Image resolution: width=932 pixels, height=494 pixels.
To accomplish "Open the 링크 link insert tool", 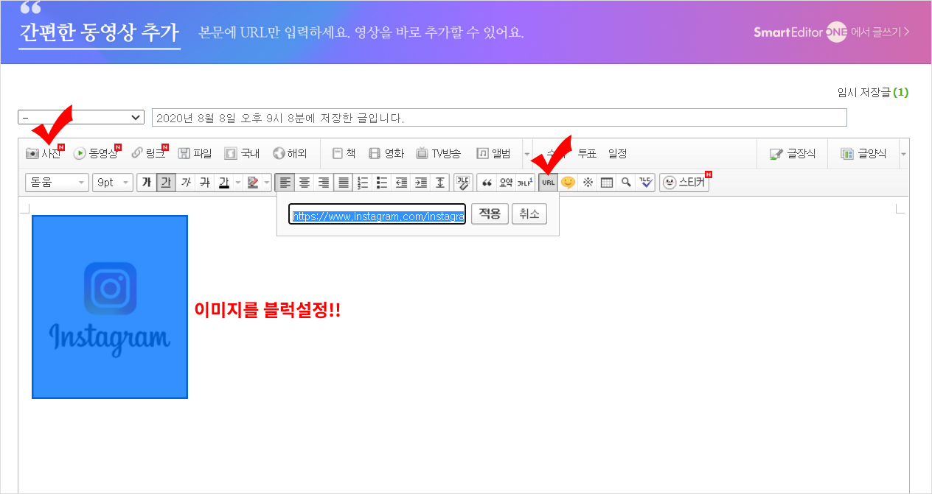I will (148, 154).
